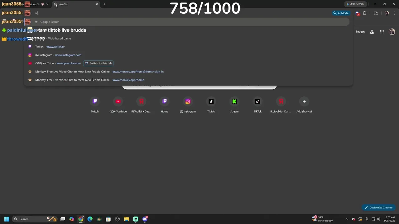Open Google Search Labs flask icon
Image resolution: width=399 pixels, height=224 pixels.
coord(372,32)
